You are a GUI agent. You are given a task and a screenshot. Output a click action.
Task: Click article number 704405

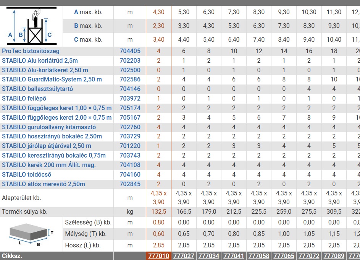[x=130, y=51]
